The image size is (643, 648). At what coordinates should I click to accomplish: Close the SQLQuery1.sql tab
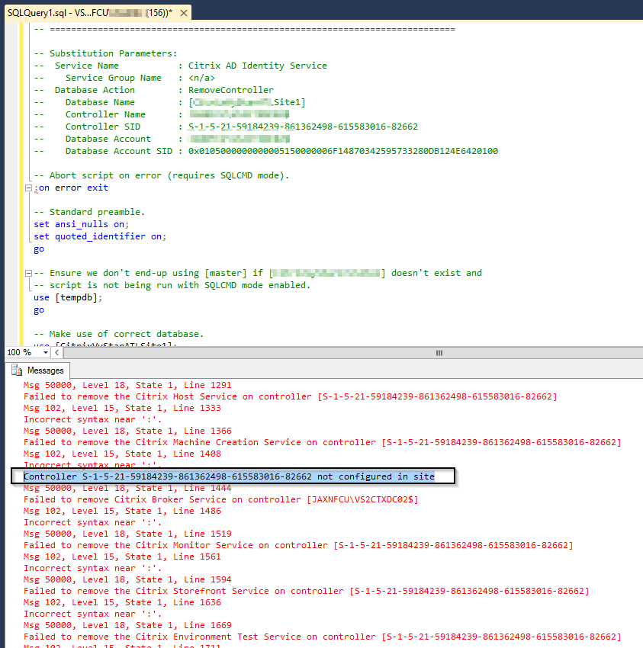coord(184,13)
